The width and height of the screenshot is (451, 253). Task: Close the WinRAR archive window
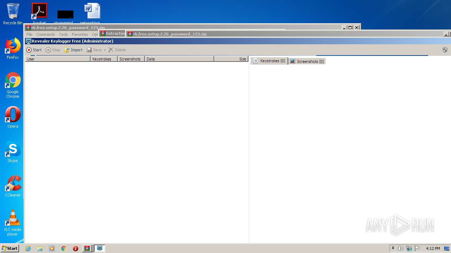[357, 27]
